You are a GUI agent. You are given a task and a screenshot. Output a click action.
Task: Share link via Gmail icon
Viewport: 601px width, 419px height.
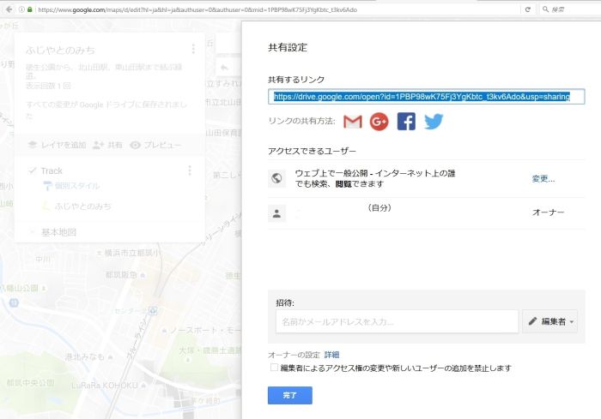pyautogui.click(x=353, y=122)
